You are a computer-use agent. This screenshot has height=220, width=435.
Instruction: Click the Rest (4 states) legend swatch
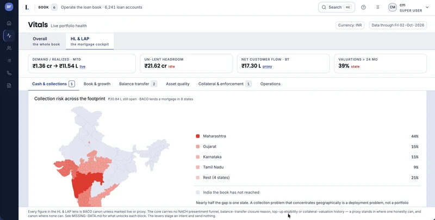[197, 178]
